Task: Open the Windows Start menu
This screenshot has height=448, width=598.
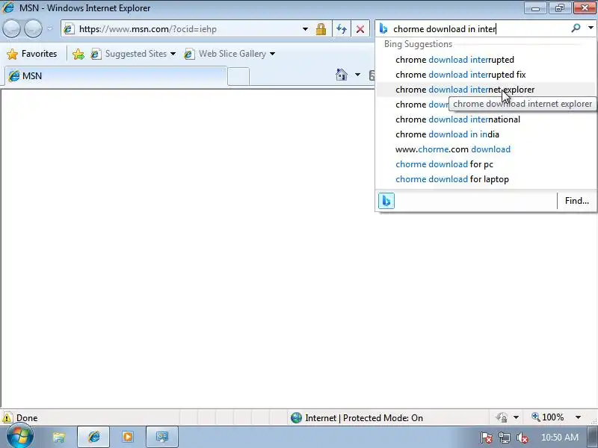Action: click(x=20, y=437)
